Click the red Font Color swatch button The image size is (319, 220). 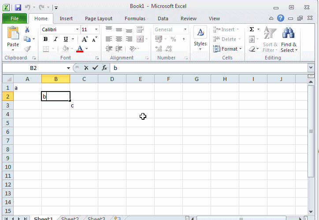(80, 49)
